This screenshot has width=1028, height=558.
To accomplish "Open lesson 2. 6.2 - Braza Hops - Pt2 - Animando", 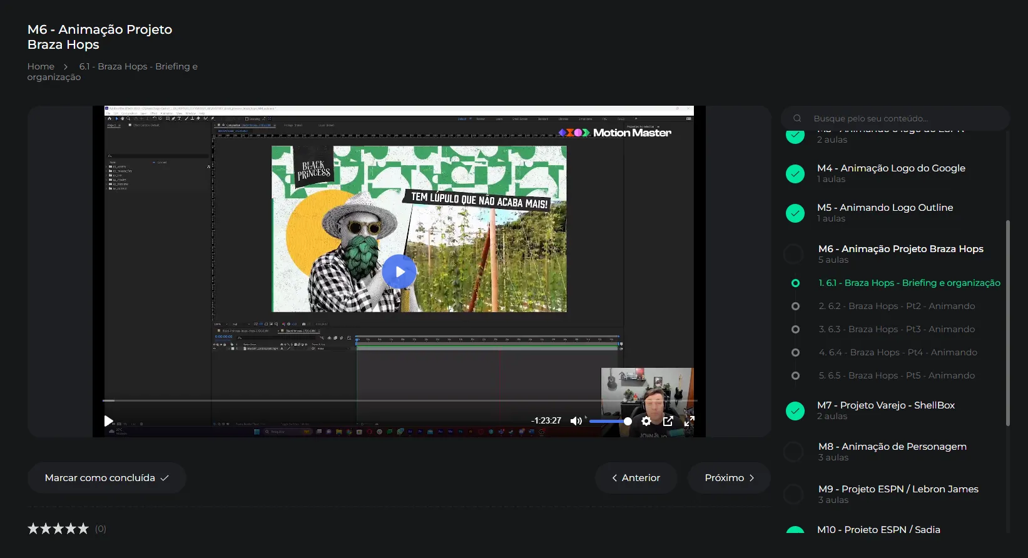I will (897, 306).
